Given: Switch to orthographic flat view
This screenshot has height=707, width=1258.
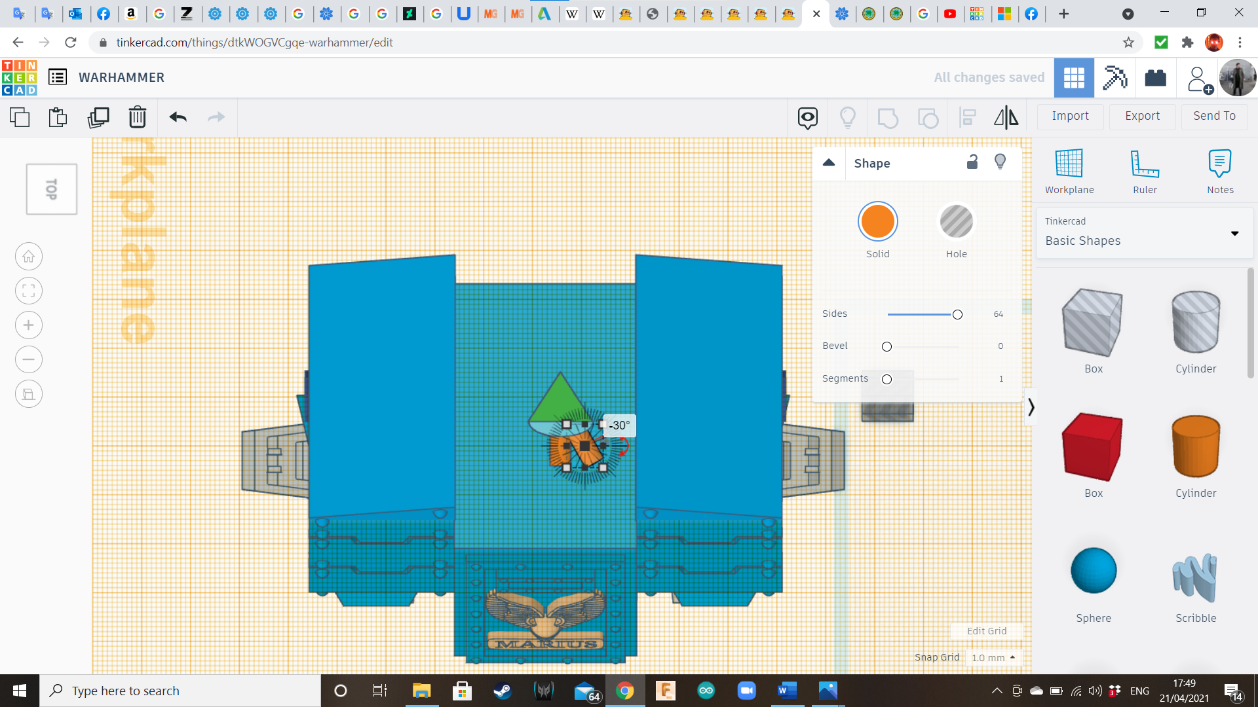Looking at the screenshot, I should point(29,394).
